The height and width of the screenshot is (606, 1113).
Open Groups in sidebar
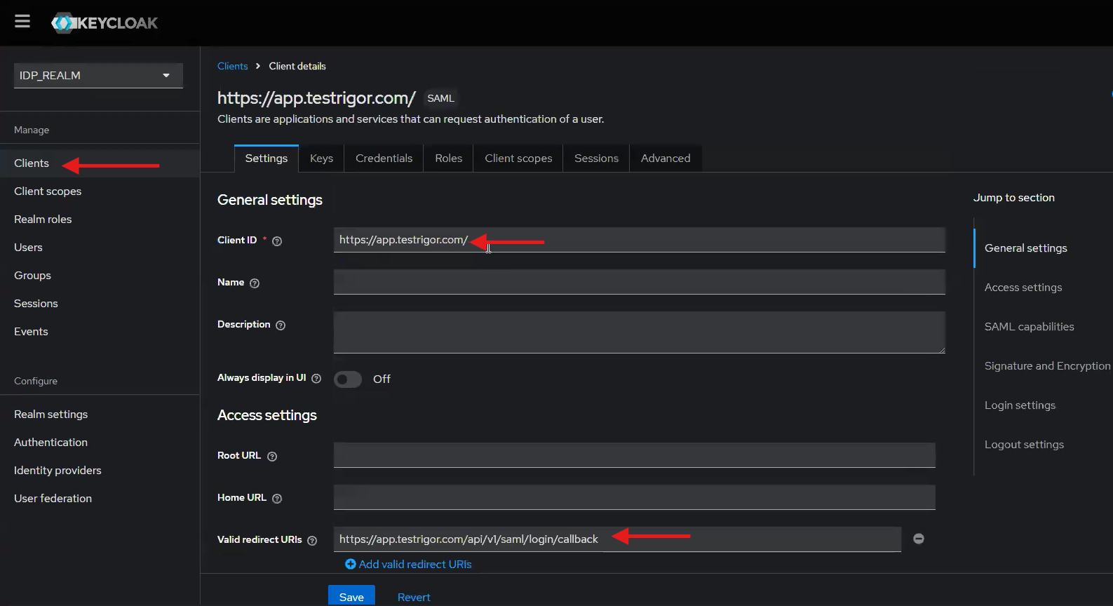click(x=100, y=276)
